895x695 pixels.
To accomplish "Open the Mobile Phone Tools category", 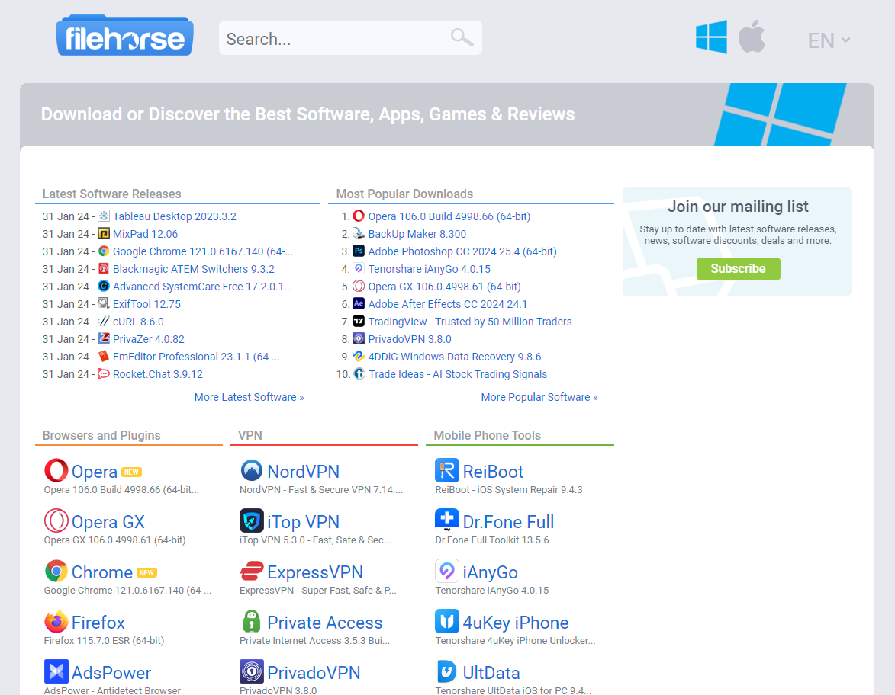I will coord(487,435).
